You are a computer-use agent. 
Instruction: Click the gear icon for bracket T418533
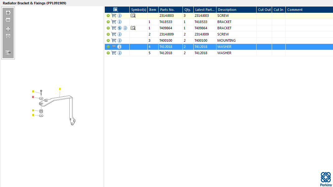pyautogui.click(x=108, y=22)
